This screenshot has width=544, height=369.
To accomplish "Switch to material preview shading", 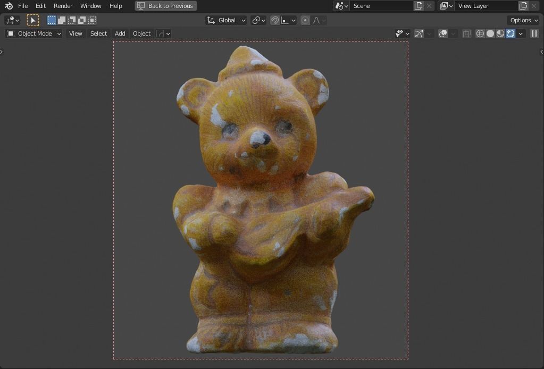I will (x=500, y=33).
